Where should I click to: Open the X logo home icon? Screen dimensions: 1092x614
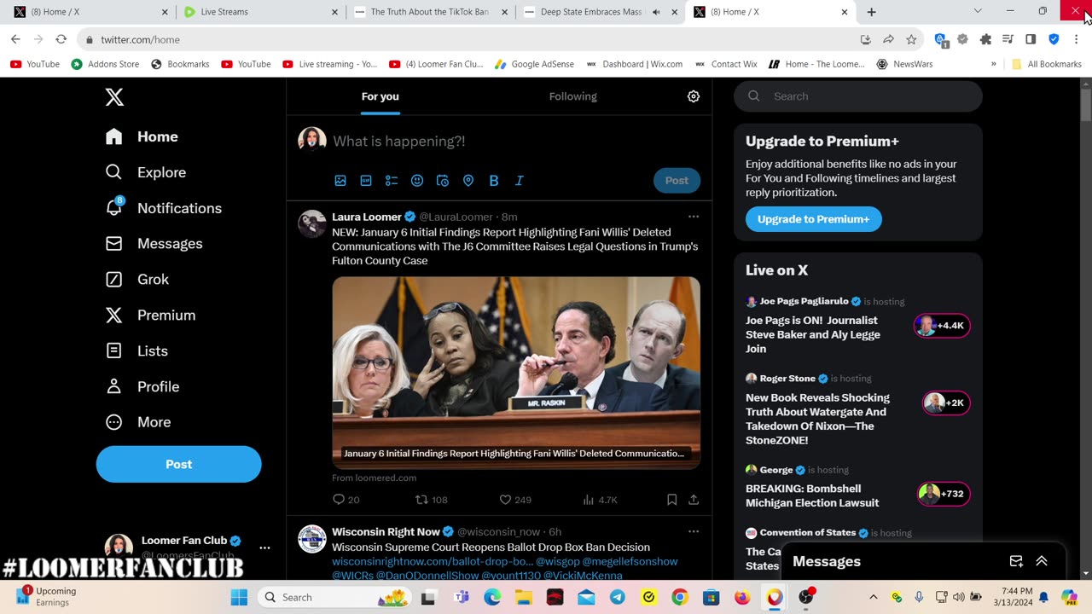click(x=114, y=96)
